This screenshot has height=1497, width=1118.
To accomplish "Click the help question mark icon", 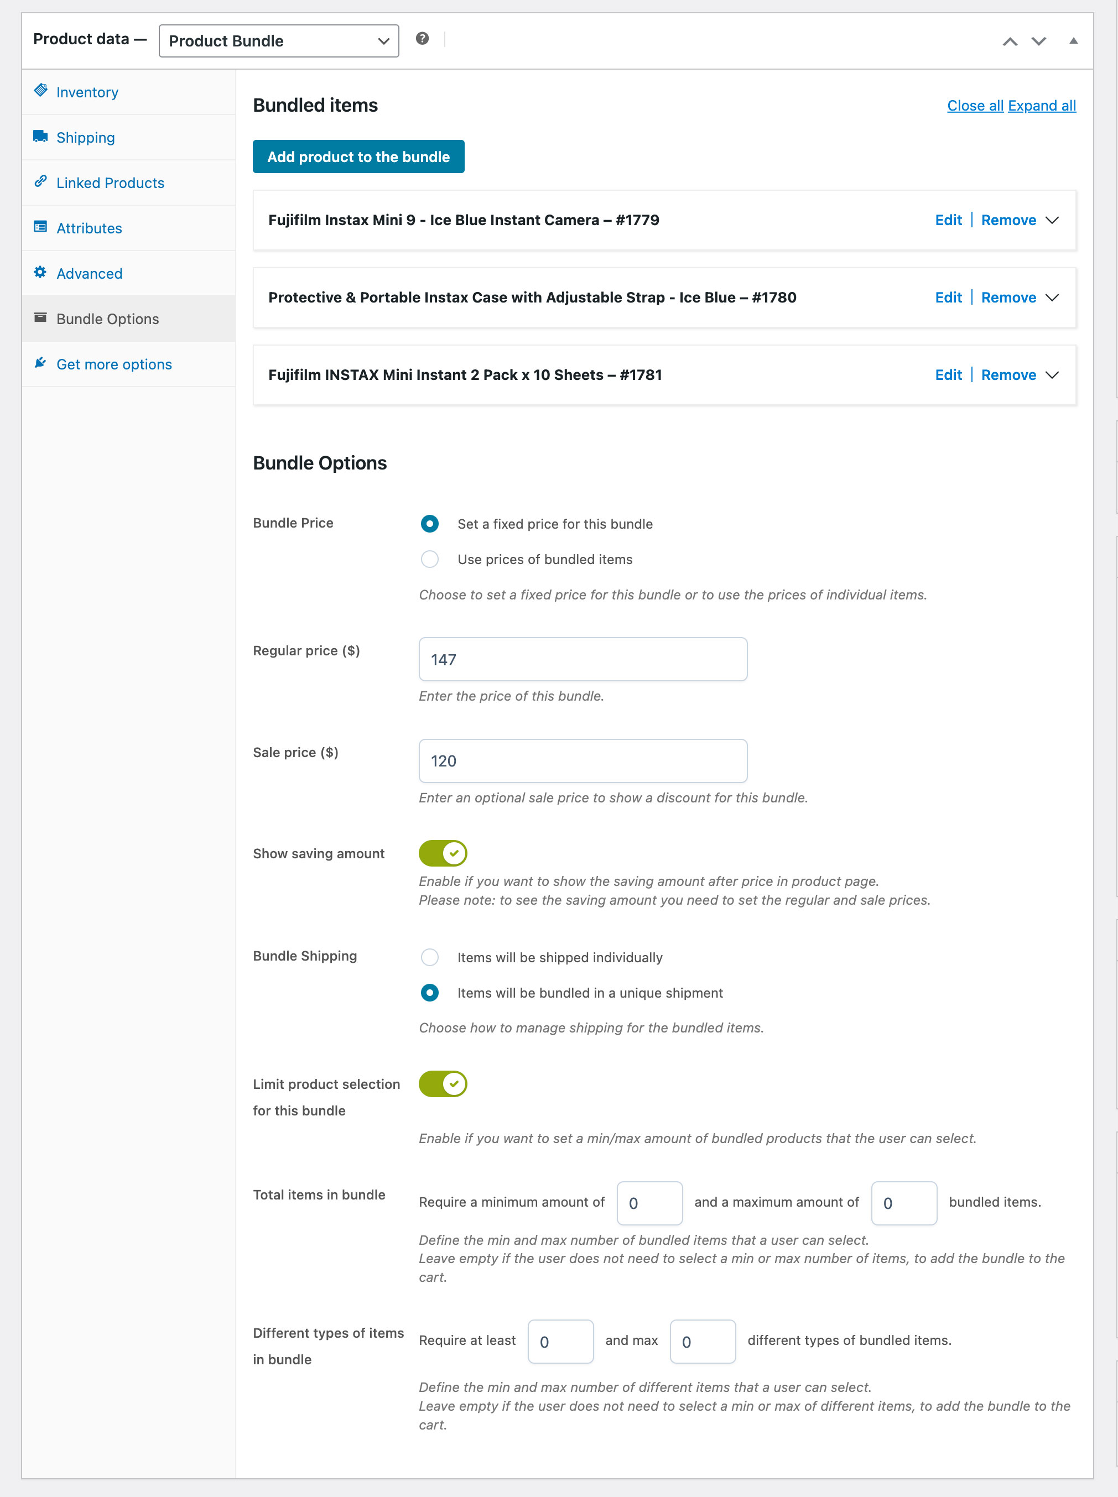I will click(x=422, y=39).
